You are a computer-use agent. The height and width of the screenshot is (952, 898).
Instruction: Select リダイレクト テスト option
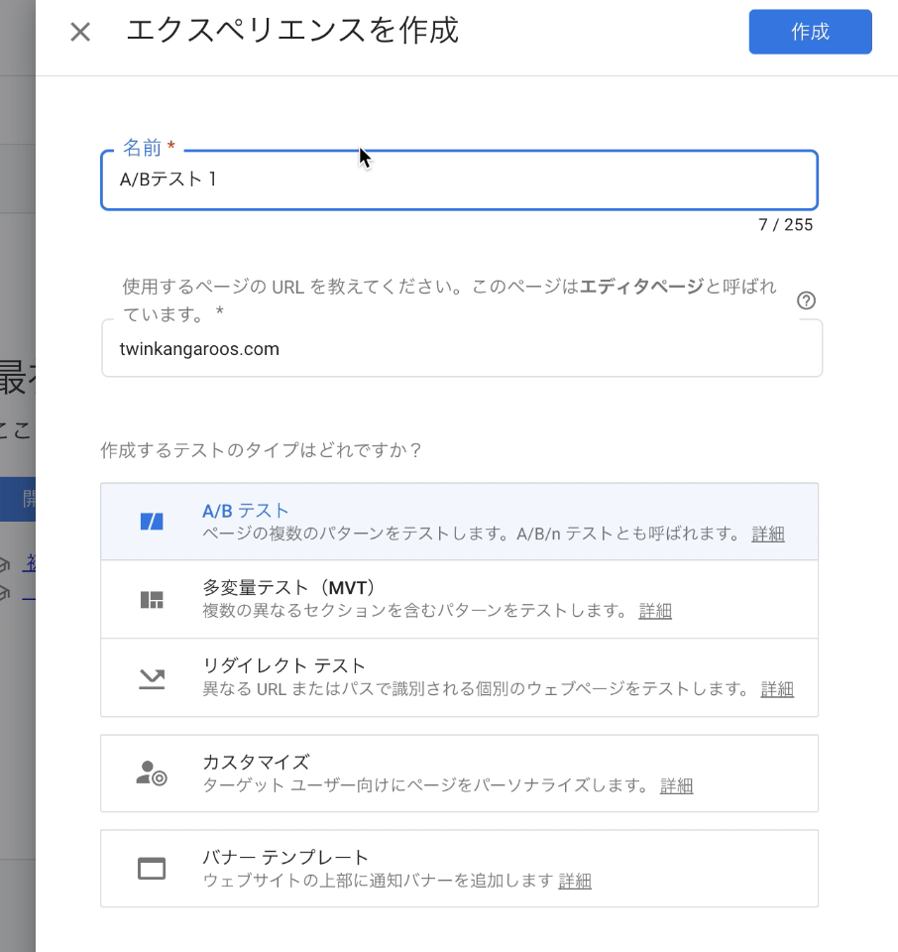[x=459, y=677]
